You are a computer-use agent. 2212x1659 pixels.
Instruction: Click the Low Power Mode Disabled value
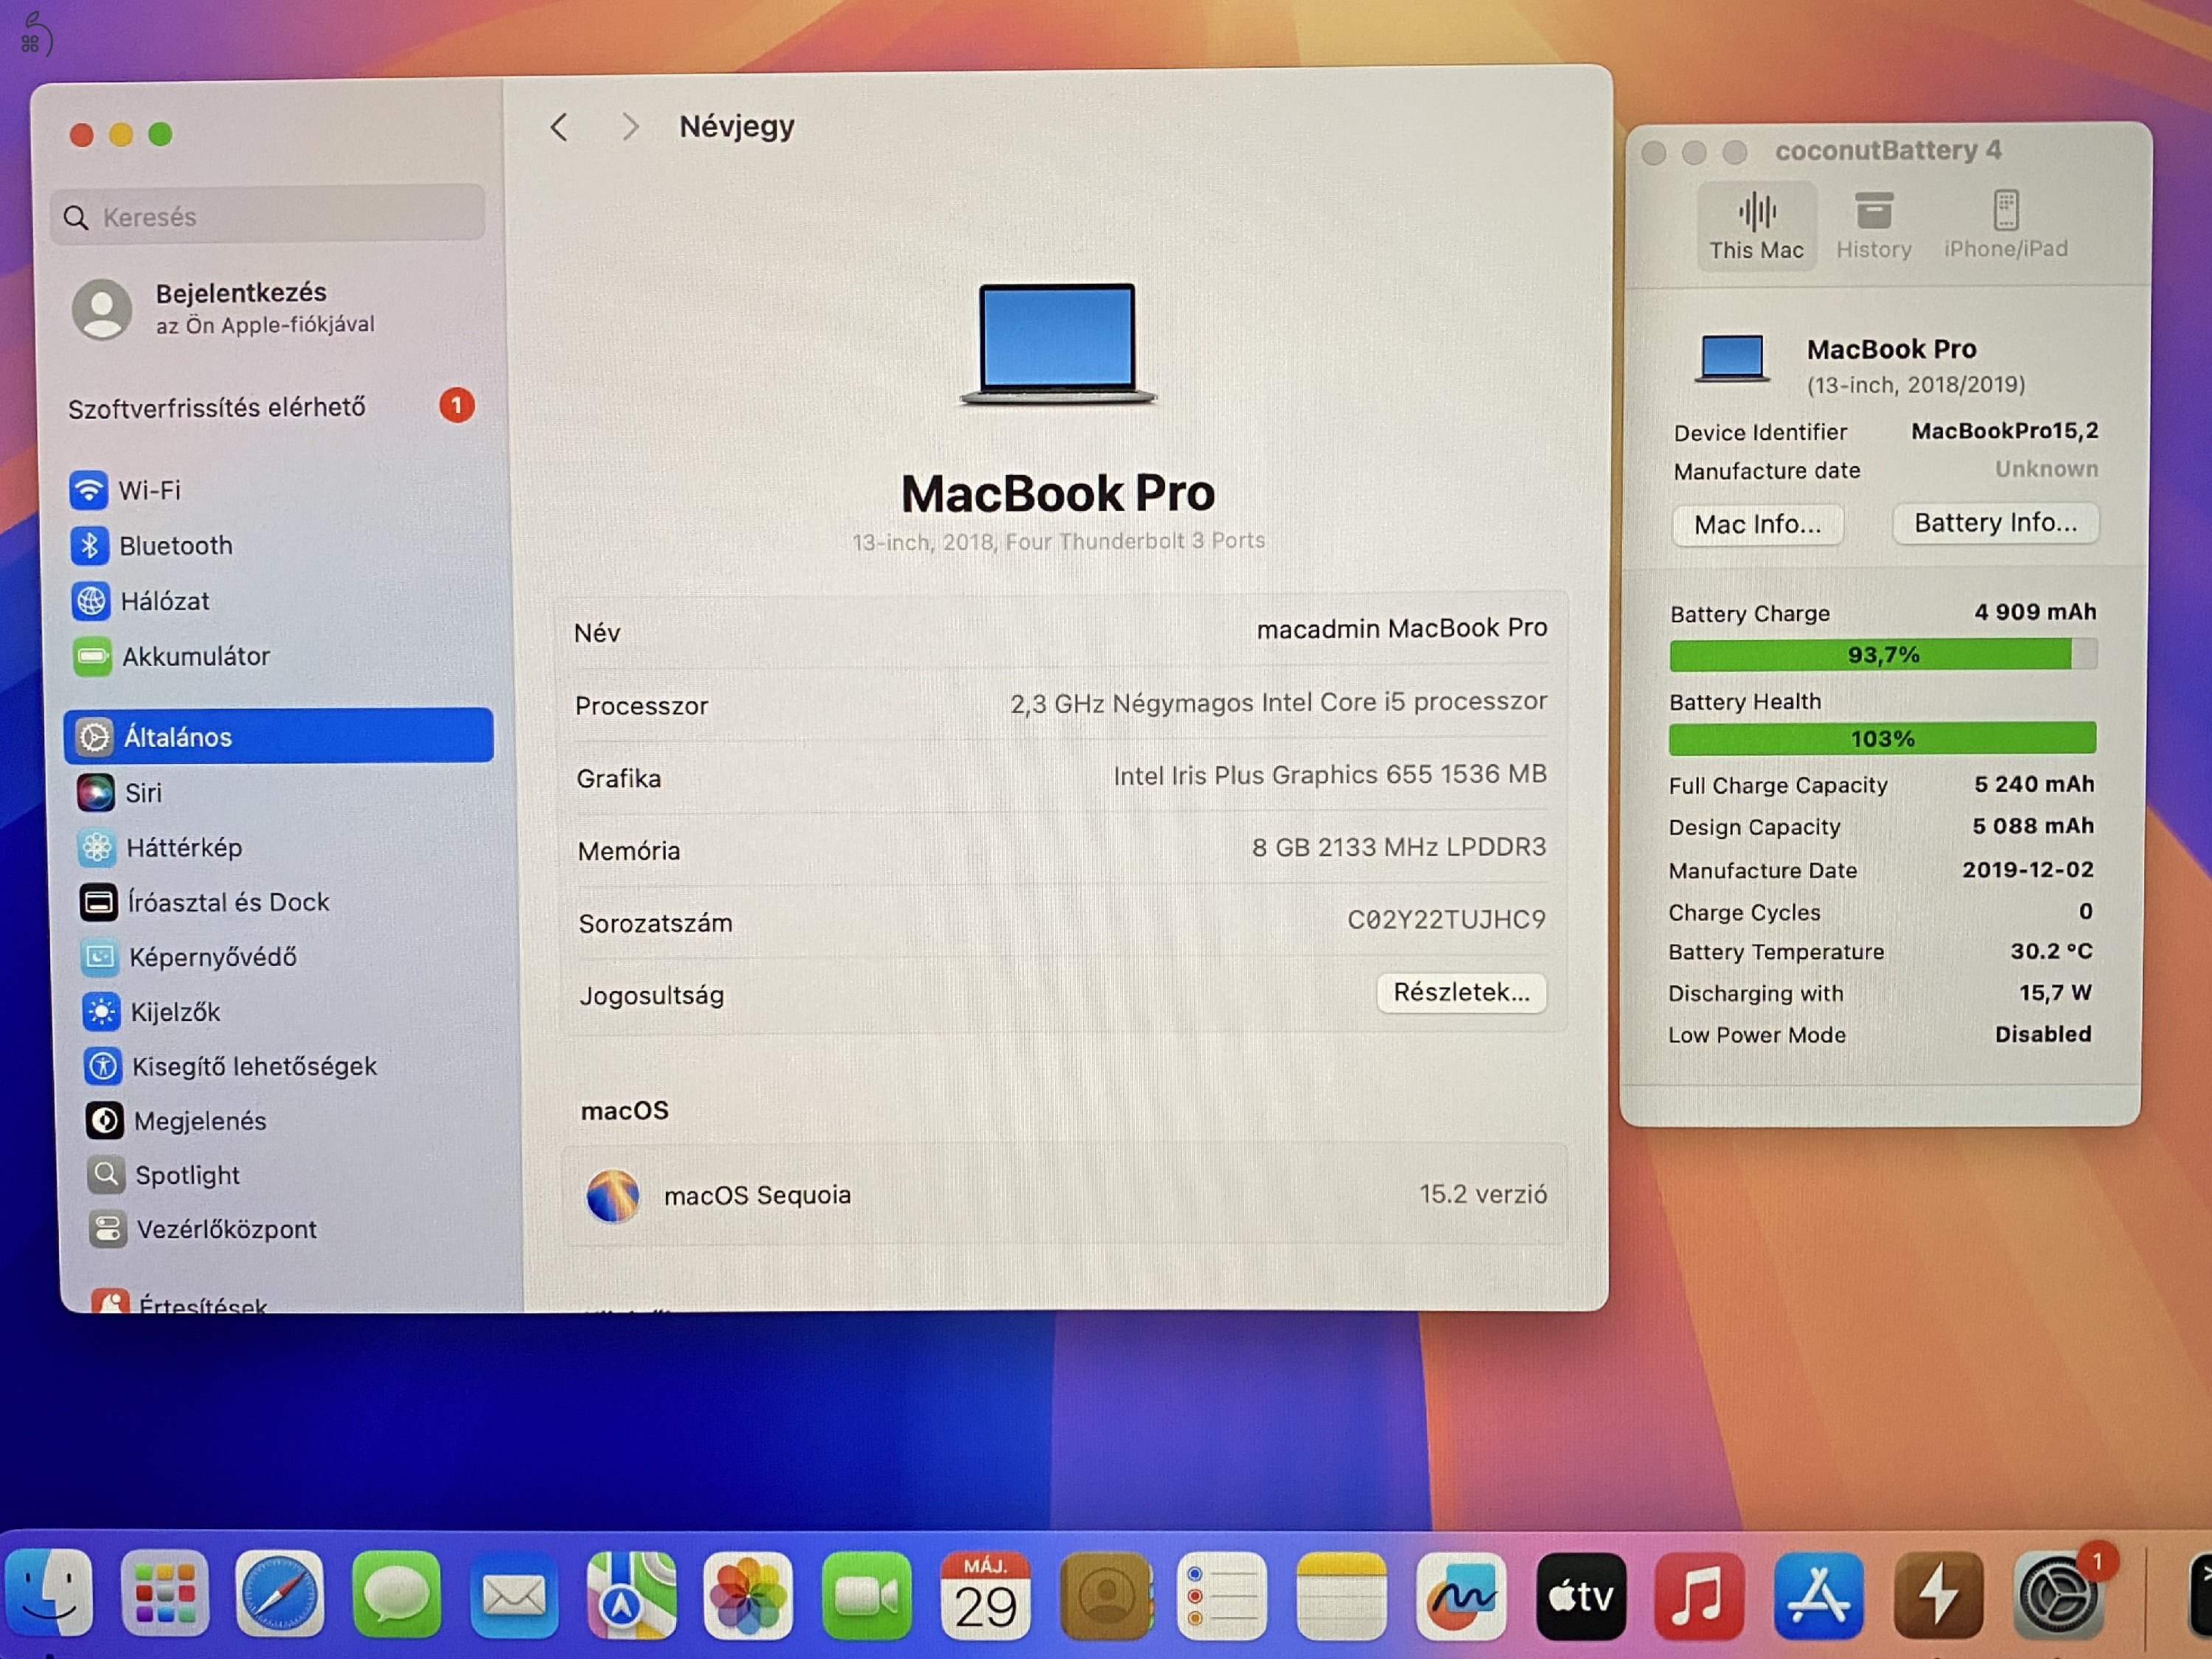2042,1034
